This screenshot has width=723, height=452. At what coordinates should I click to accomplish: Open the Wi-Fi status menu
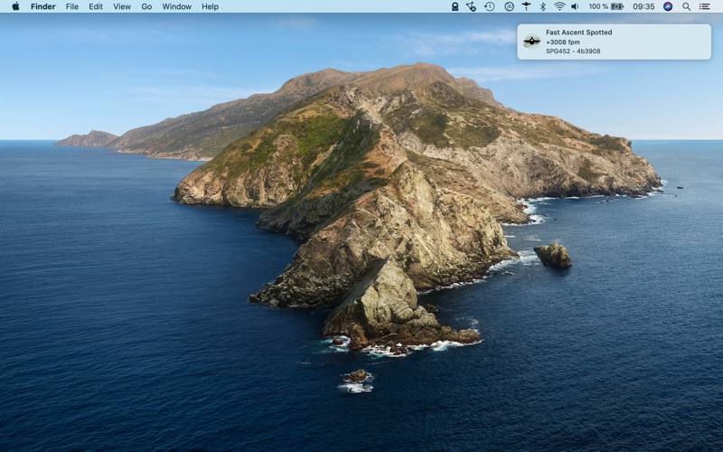(559, 6)
